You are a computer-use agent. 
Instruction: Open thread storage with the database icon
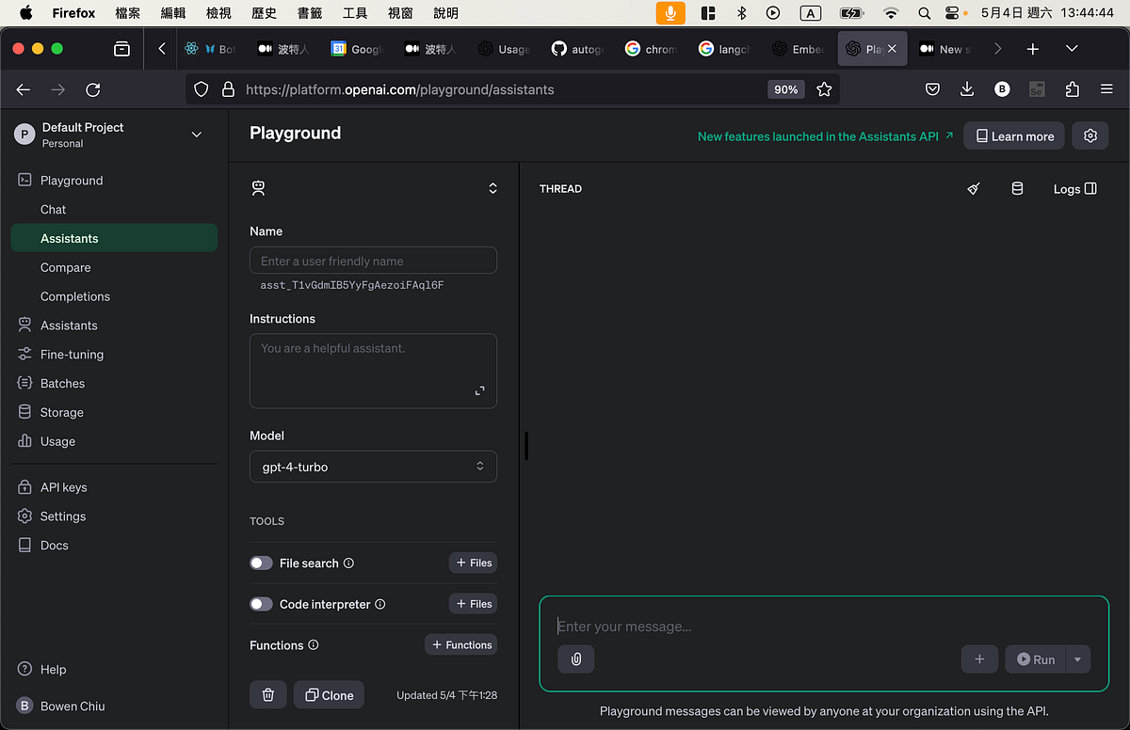[1017, 188]
